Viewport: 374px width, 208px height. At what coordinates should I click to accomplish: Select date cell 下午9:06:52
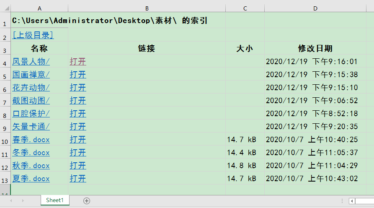coord(315,100)
